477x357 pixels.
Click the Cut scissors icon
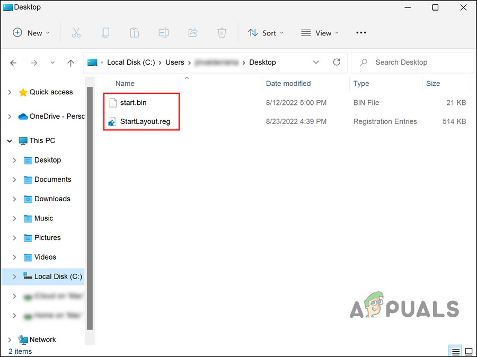[76, 32]
